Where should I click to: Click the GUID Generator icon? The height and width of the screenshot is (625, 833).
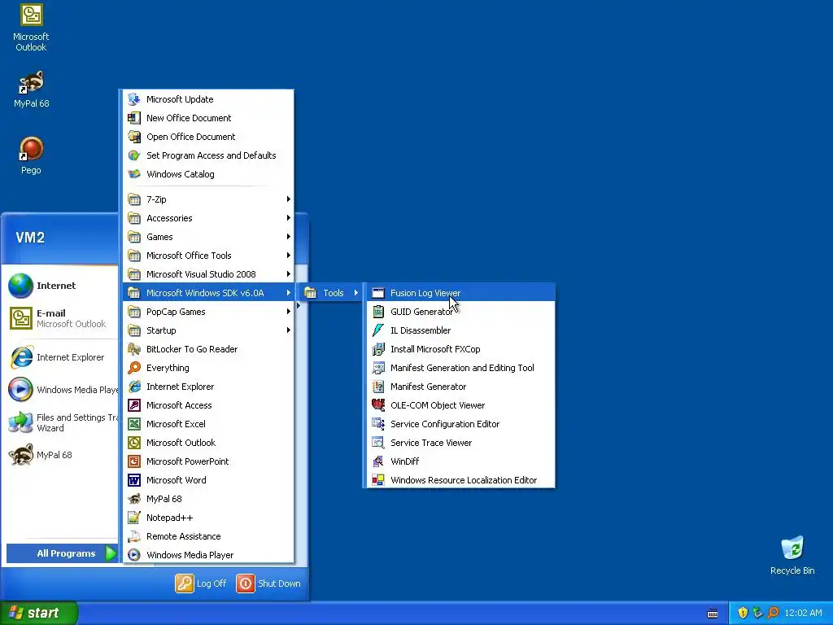377,312
